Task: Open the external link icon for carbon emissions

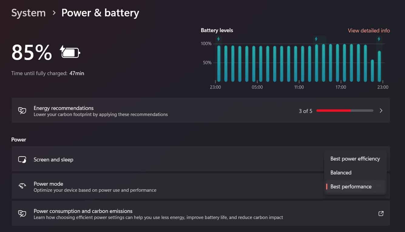Action: [381, 214]
